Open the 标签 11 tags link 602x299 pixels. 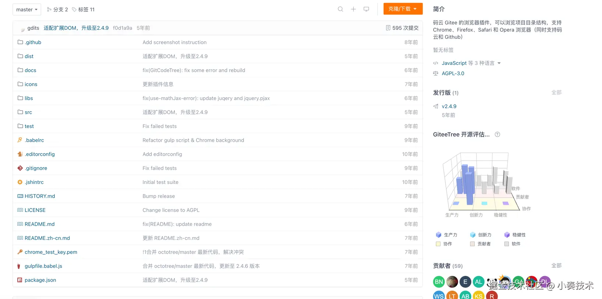tap(83, 10)
